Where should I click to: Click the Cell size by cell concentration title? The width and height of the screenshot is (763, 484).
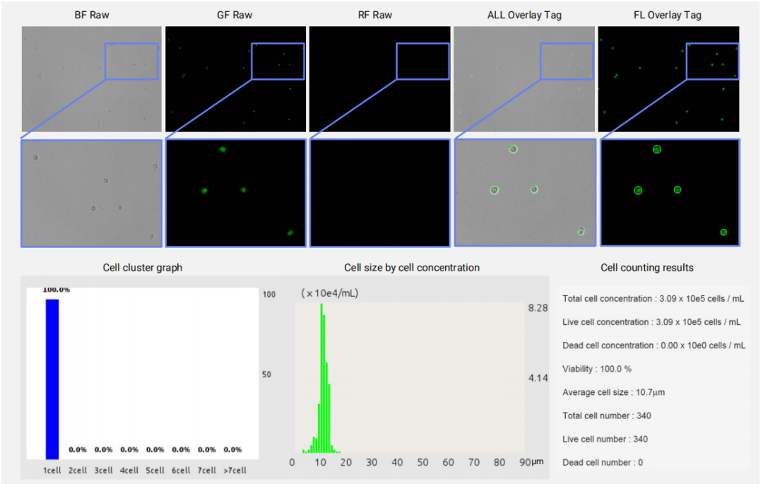(x=412, y=268)
